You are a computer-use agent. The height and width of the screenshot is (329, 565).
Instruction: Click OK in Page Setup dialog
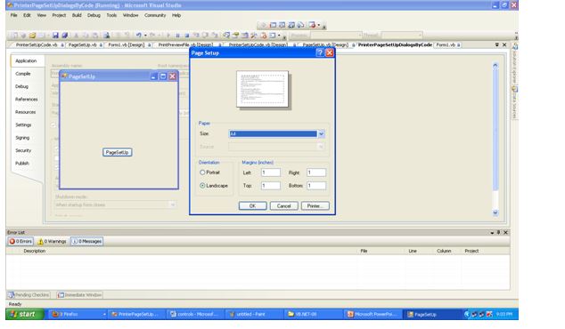click(x=252, y=206)
